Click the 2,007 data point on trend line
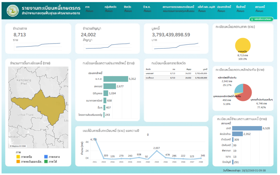The width and height of the screenshot is (280, 175). coord(157,151)
